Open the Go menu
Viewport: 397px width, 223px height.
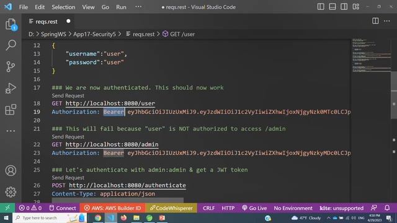[105, 7]
